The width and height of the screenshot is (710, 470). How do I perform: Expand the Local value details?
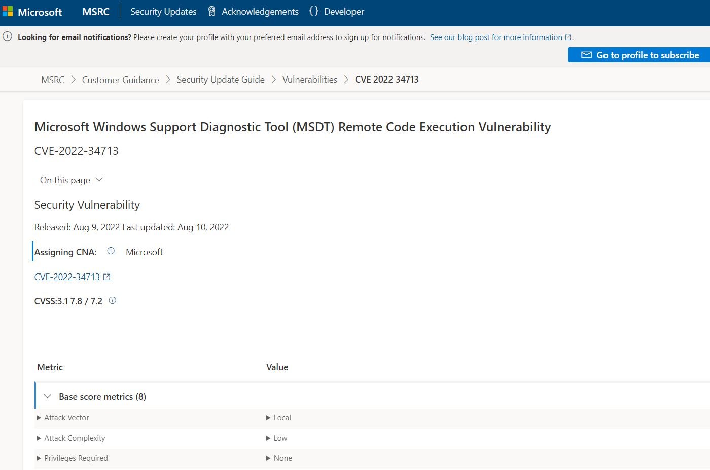click(278, 418)
